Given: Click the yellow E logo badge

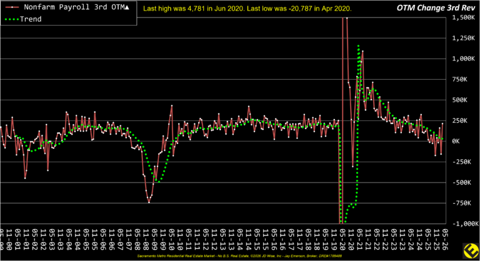Looking at the screenshot, I should (x=471, y=252).
